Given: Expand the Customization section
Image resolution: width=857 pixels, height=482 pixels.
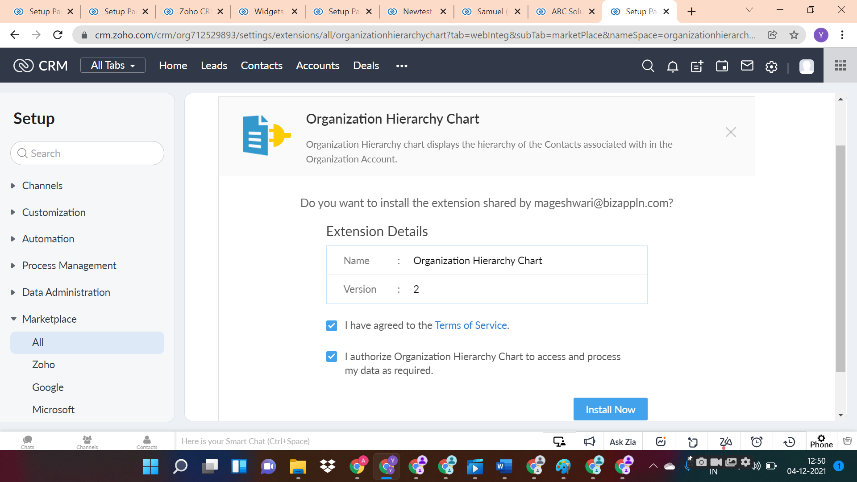Looking at the screenshot, I should click(54, 212).
